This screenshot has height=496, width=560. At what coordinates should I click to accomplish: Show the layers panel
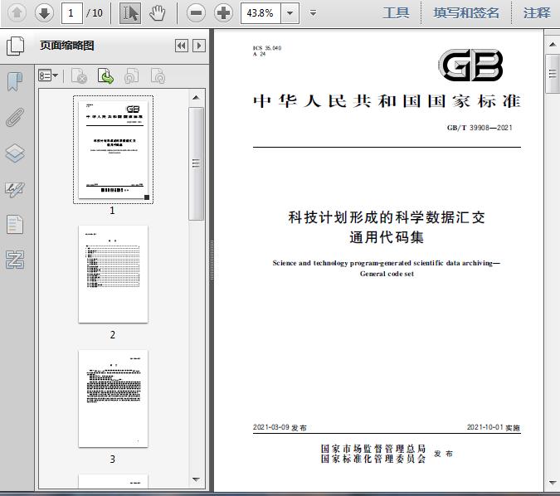[x=15, y=153]
